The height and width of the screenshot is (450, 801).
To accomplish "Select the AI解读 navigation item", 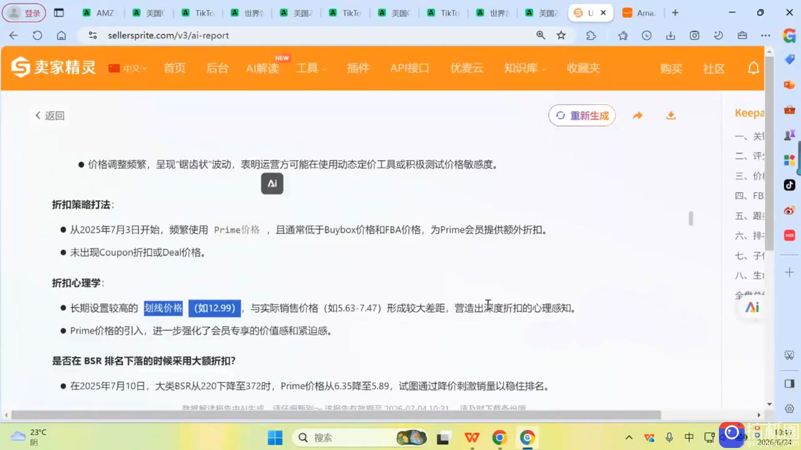I will coord(262,68).
